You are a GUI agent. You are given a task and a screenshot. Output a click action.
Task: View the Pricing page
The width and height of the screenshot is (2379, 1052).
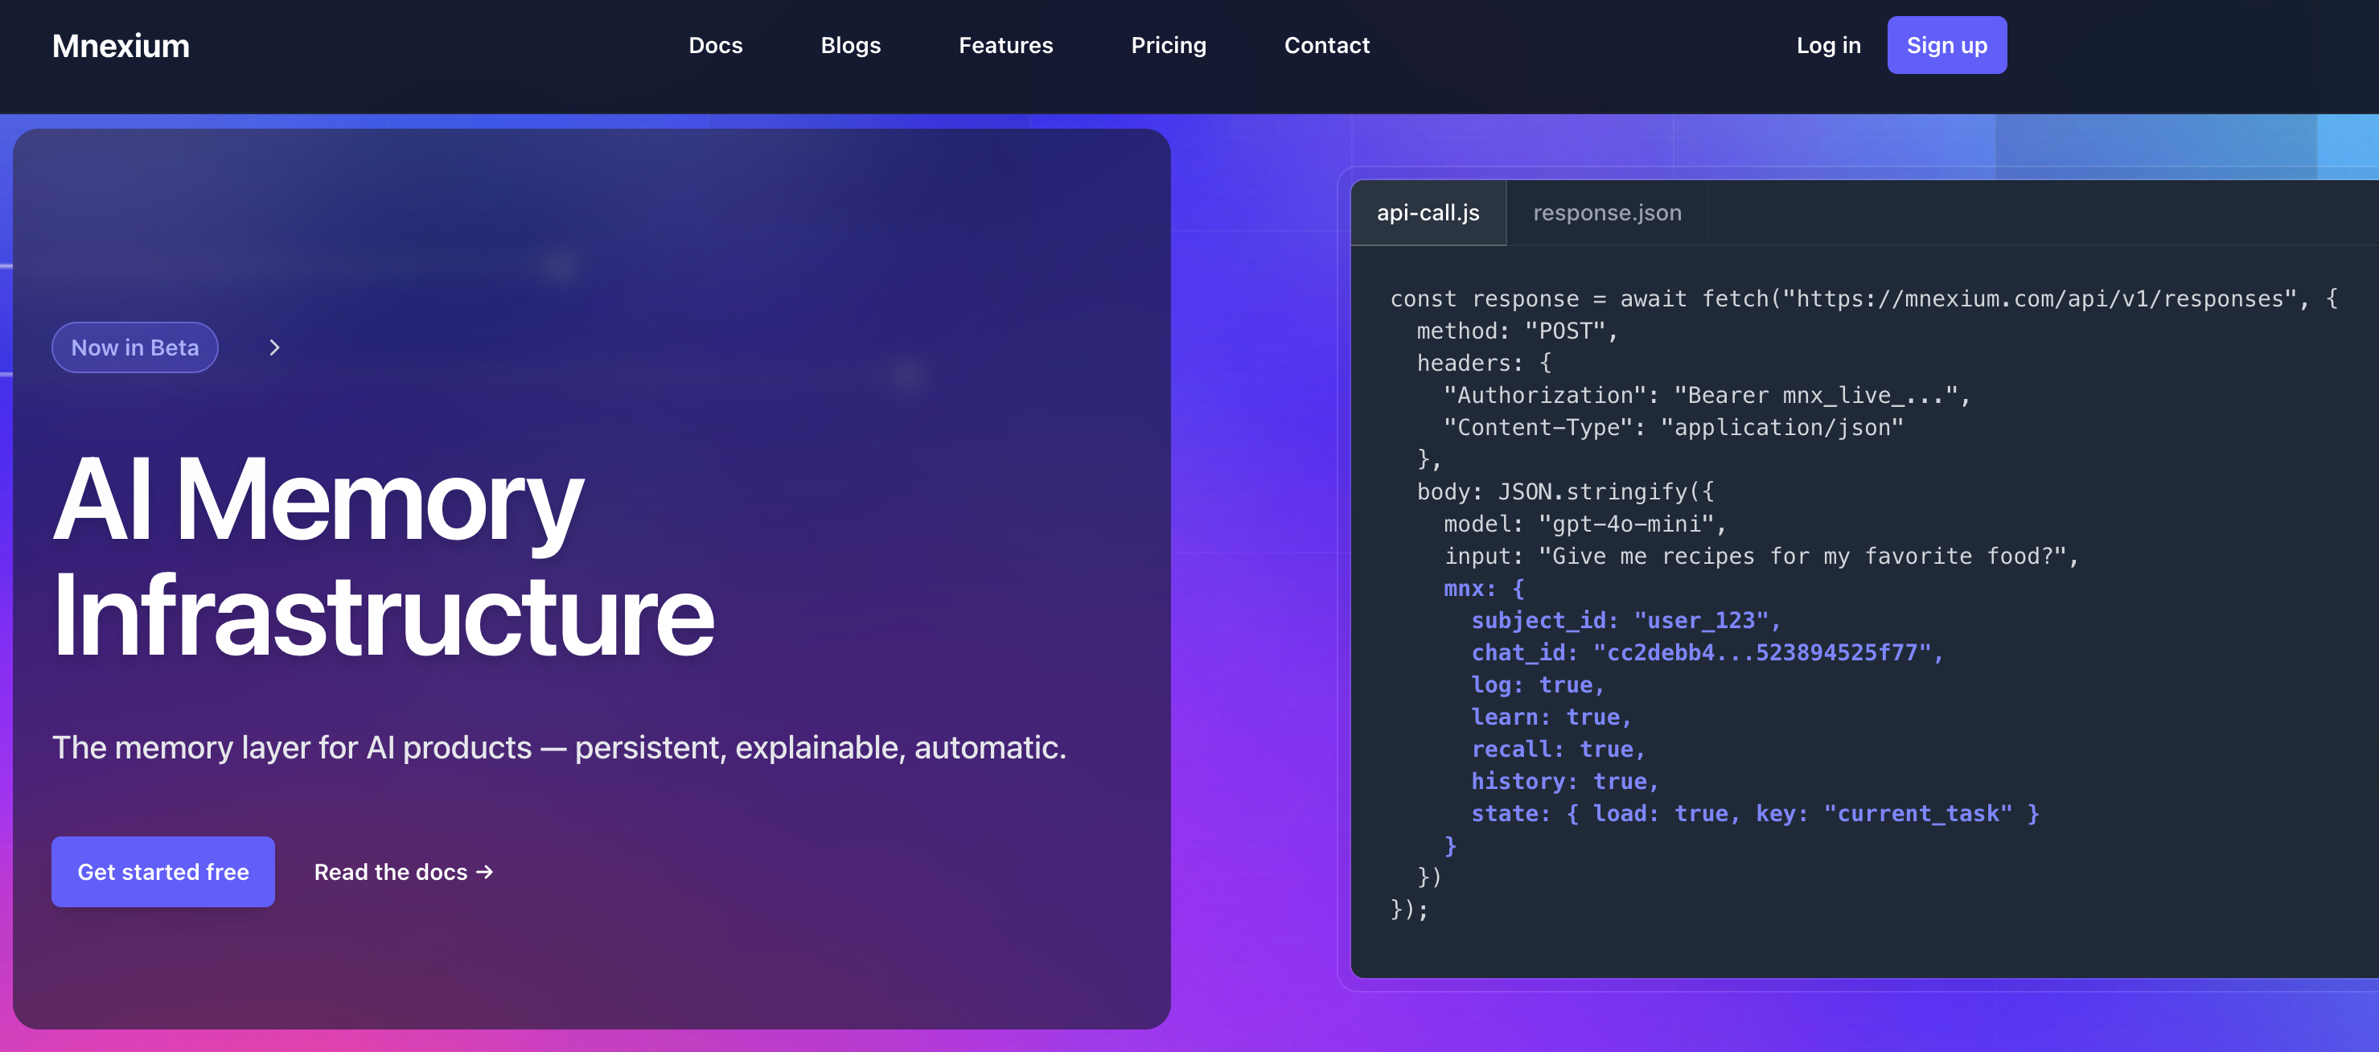(1169, 44)
